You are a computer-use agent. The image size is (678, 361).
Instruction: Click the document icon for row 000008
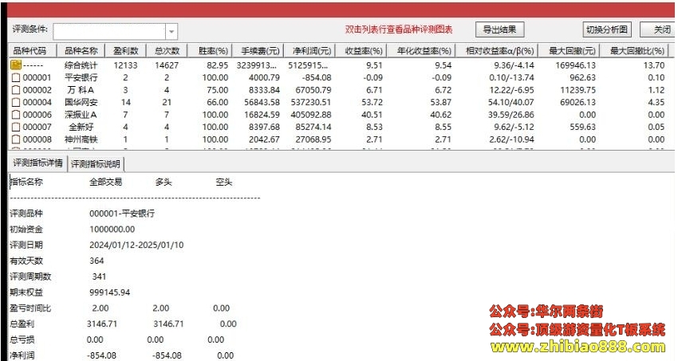[16, 139]
